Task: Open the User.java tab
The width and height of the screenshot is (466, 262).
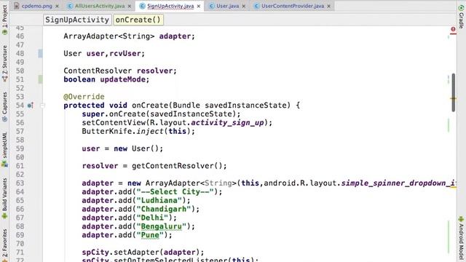Action: click(x=227, y=6)
